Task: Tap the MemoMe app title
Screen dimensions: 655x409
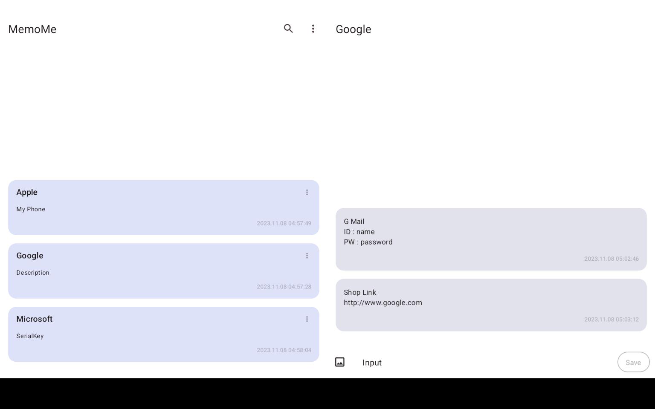Action: click(x=32, y=29)
